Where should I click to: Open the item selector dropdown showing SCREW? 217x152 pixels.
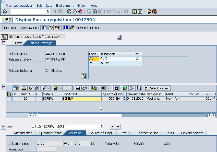pos(102,127)
